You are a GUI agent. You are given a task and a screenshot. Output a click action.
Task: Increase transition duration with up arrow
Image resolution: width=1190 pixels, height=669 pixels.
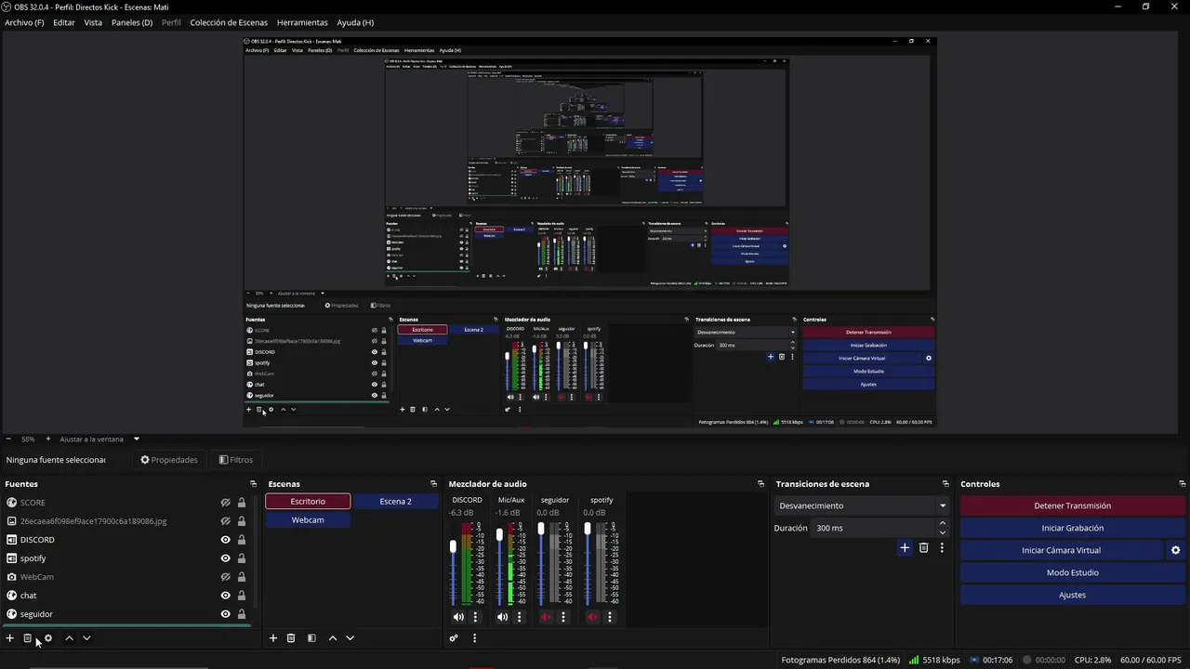click(x=943, y=523)
